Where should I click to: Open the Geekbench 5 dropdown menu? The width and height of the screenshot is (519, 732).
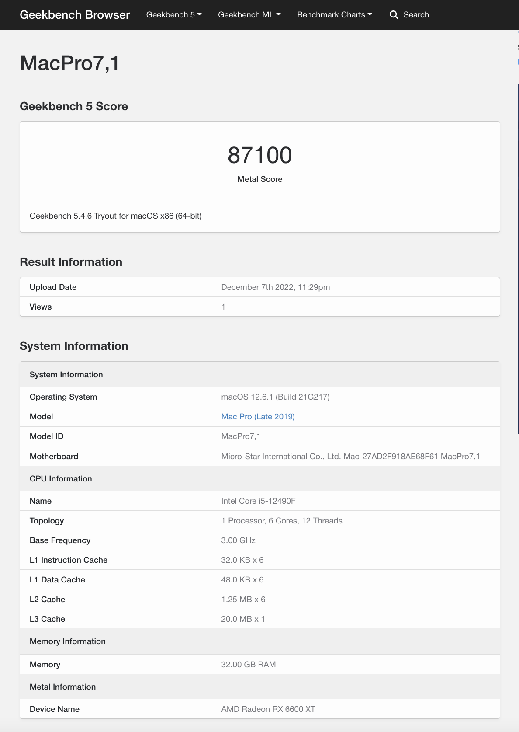174,15
